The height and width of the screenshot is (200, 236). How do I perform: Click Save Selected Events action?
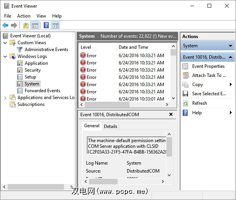209,94
